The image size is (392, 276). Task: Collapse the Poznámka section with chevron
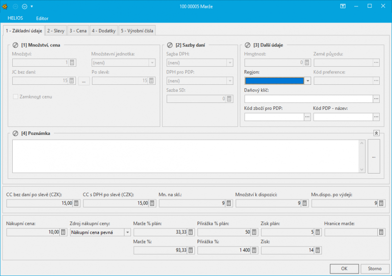pyautogui.click(x=376, y=133)
